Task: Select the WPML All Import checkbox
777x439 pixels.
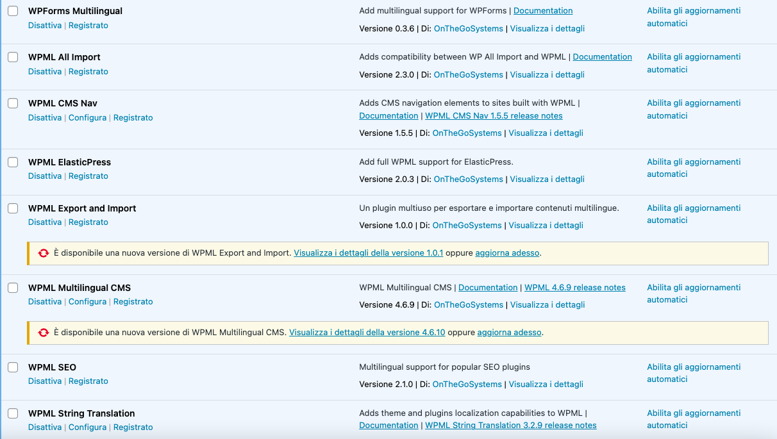Action: [x=13, y=57]
